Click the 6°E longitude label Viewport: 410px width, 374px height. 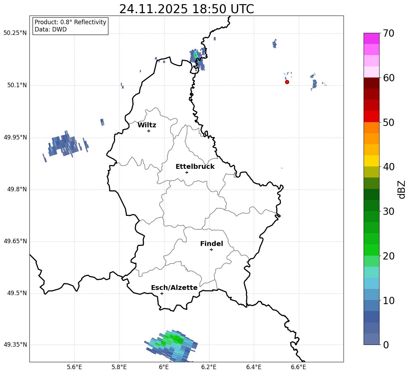164,367
